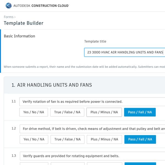Click the 1.1 item number label
The height and width of the screenshot is (165, 165).
[14, 101]
